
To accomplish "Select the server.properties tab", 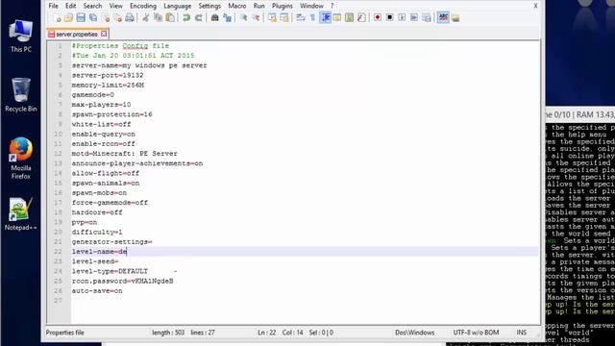I will [x=76, y=35].
